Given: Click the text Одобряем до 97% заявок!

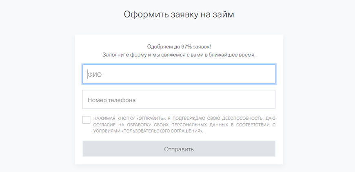Looking at the screenshot, I should coord(179,46).
